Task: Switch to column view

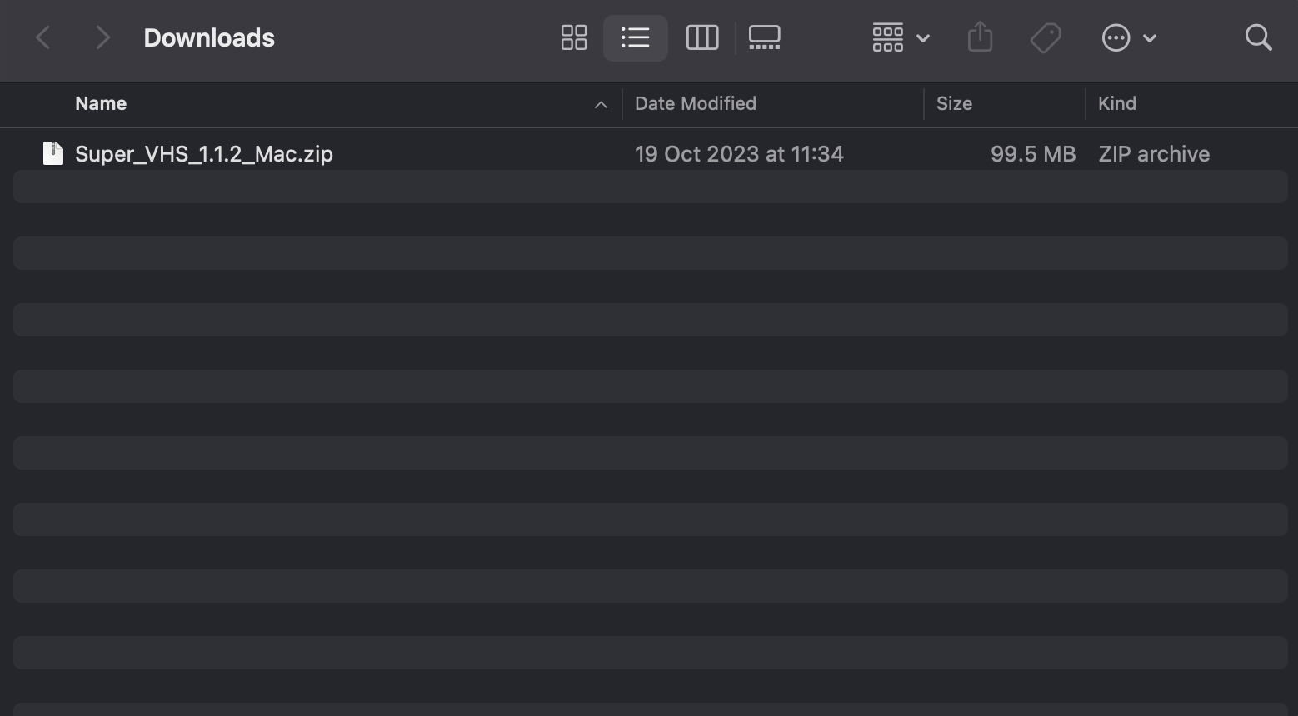Action: (701, 37)
